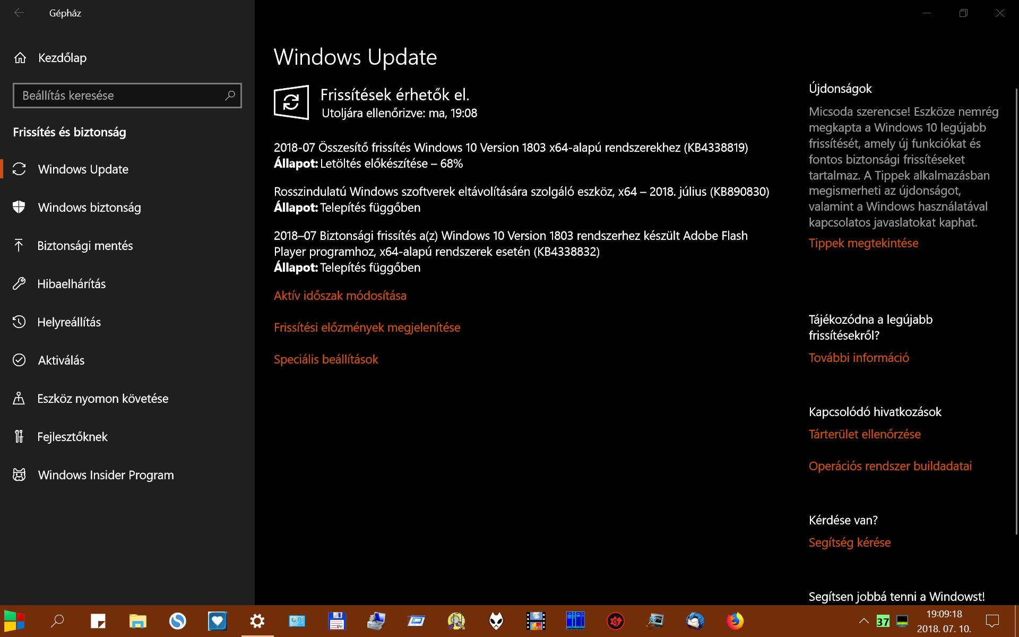Open the fox mask icon on taskbar
The width and height of the screenshot is (1019, 637).
click(496, 621)
